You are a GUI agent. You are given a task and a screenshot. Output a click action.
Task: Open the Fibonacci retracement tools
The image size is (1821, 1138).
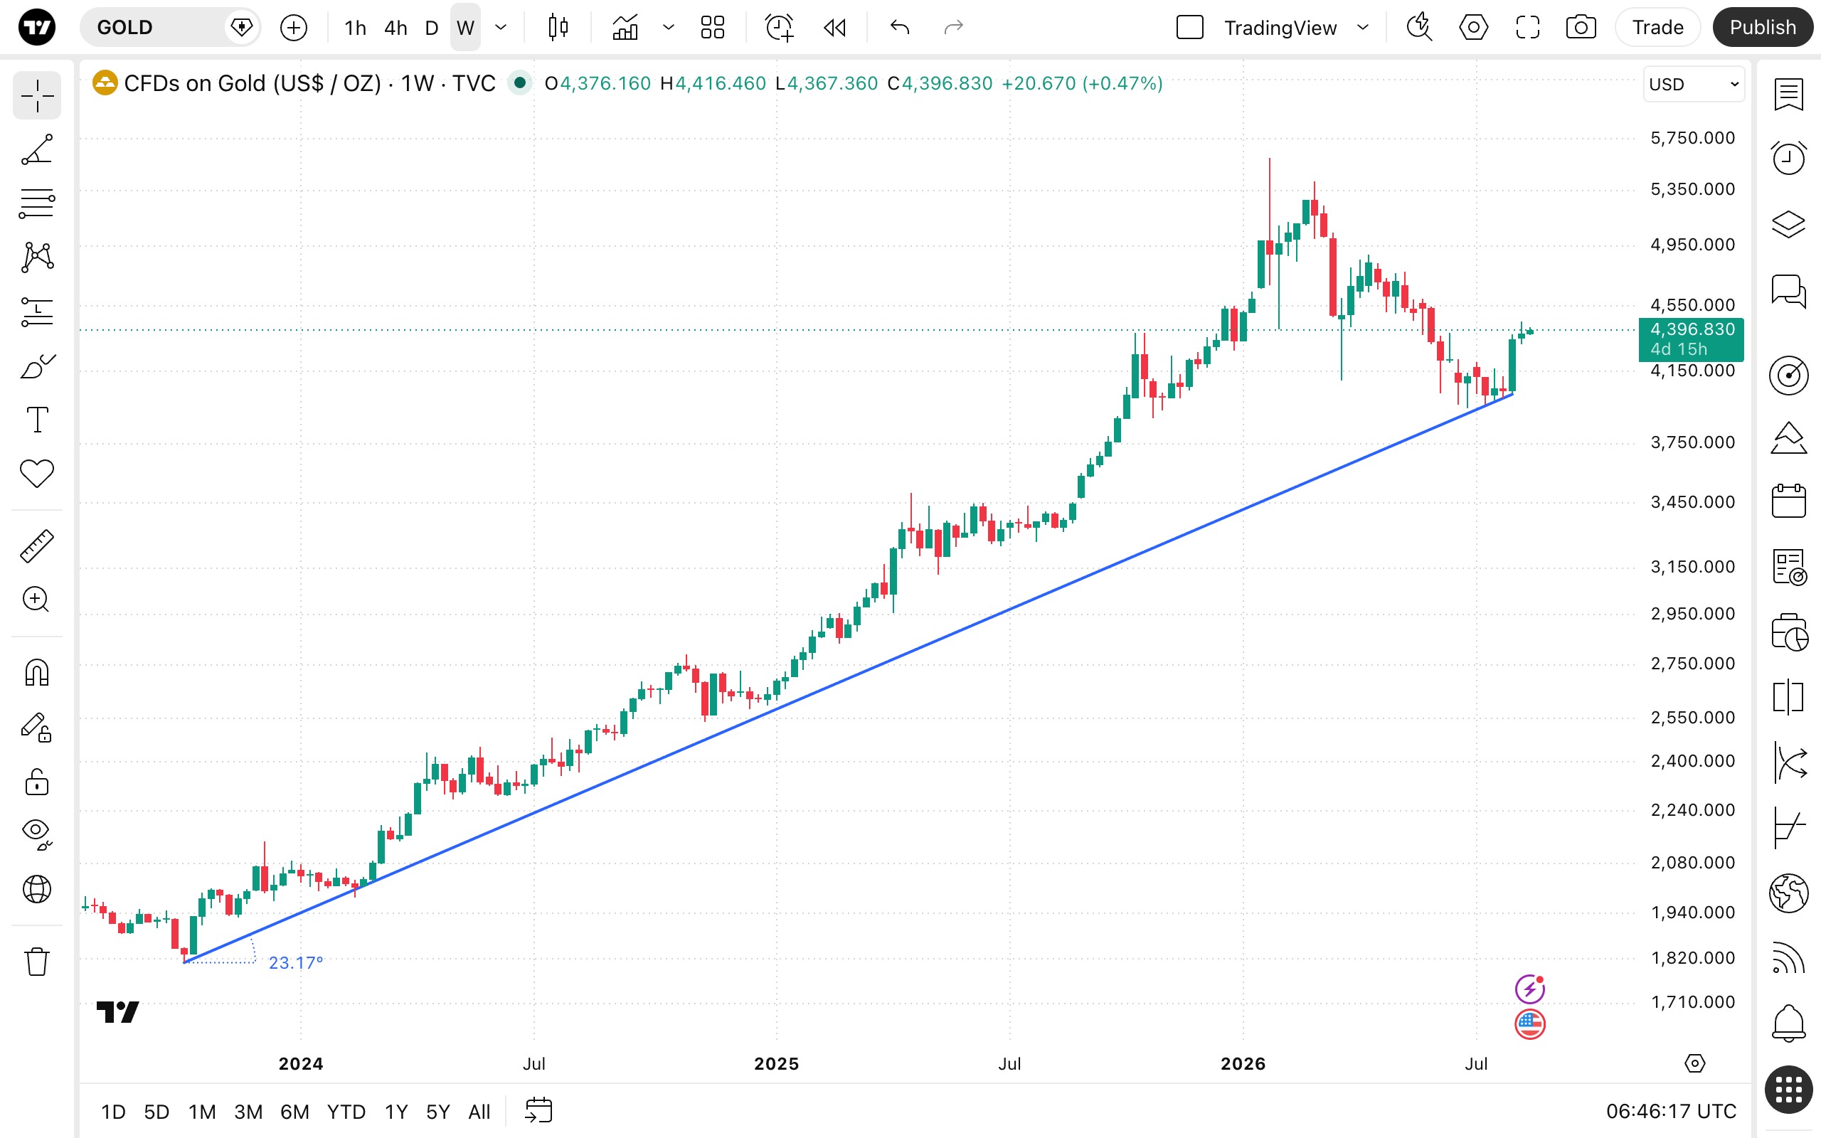[37, 204]
